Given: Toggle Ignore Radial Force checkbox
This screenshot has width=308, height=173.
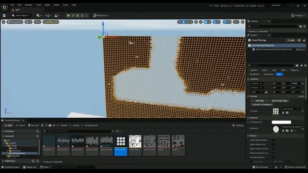Looking at the screenshot, I should coord(273,144).
